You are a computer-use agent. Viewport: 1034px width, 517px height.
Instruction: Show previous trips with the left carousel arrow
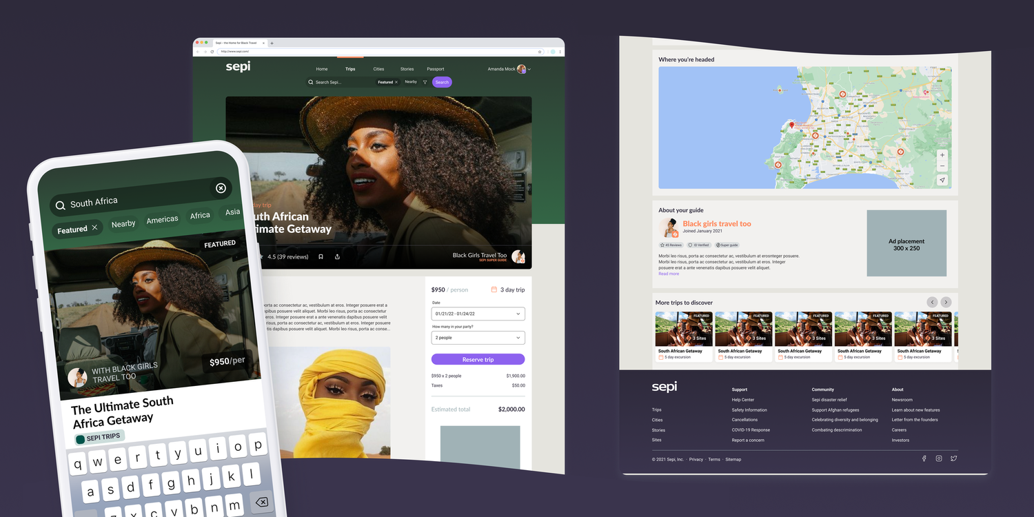click(932, 302)
